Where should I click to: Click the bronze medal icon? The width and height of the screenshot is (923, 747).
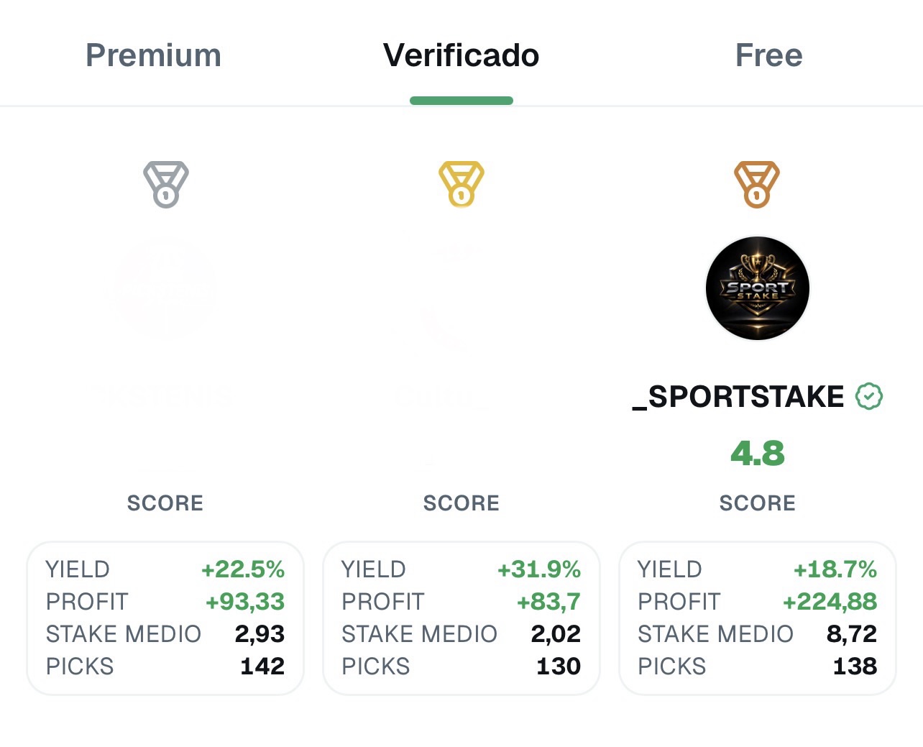point(757,184)
